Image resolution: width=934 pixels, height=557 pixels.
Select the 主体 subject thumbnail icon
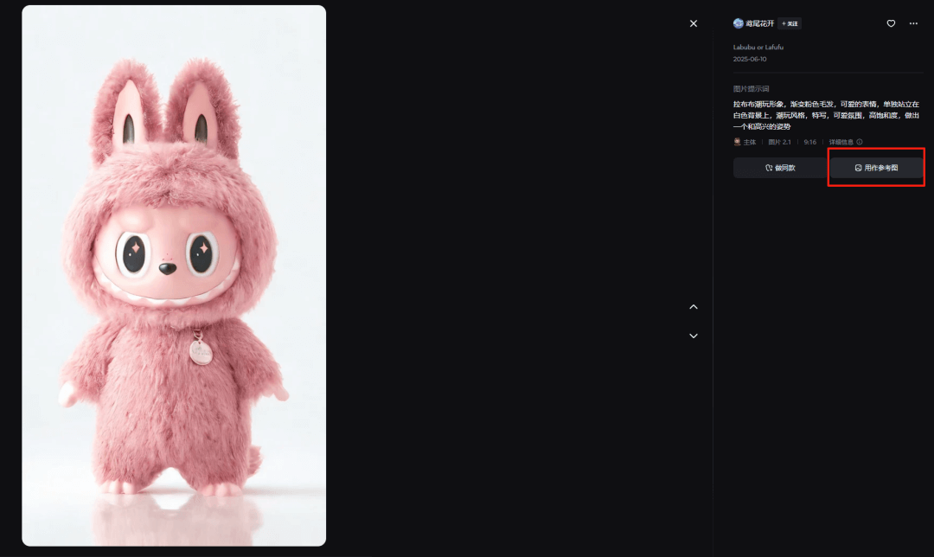[x=737, y=142]
